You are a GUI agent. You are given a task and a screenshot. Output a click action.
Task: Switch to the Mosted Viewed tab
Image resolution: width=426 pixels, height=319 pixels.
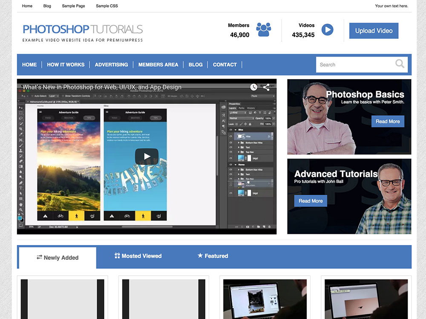coord(138,256)
